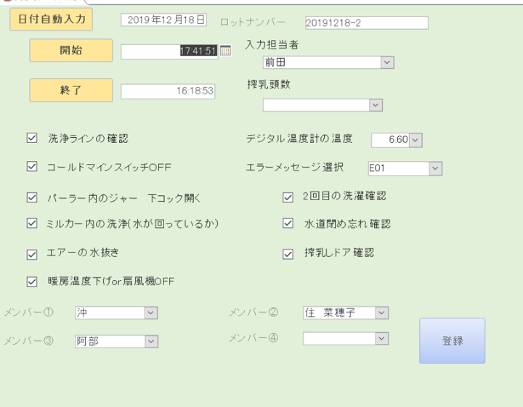Open エラーメッセージ選択 dropdown arrow
This screenshot has width=523, height=407.
pyautogui.click(x=434, y=168)
